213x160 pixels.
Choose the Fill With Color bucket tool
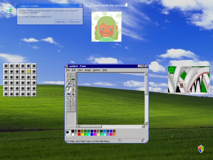73,79
